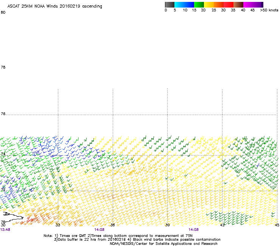Click the '10' label under the color bar

tap(185, 10)
